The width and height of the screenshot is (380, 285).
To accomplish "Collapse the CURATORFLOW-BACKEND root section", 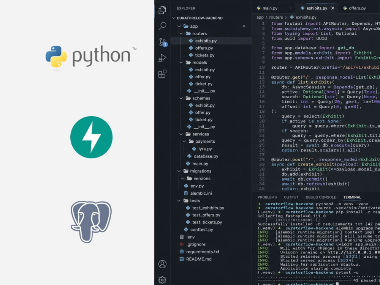I will point(174,18).
